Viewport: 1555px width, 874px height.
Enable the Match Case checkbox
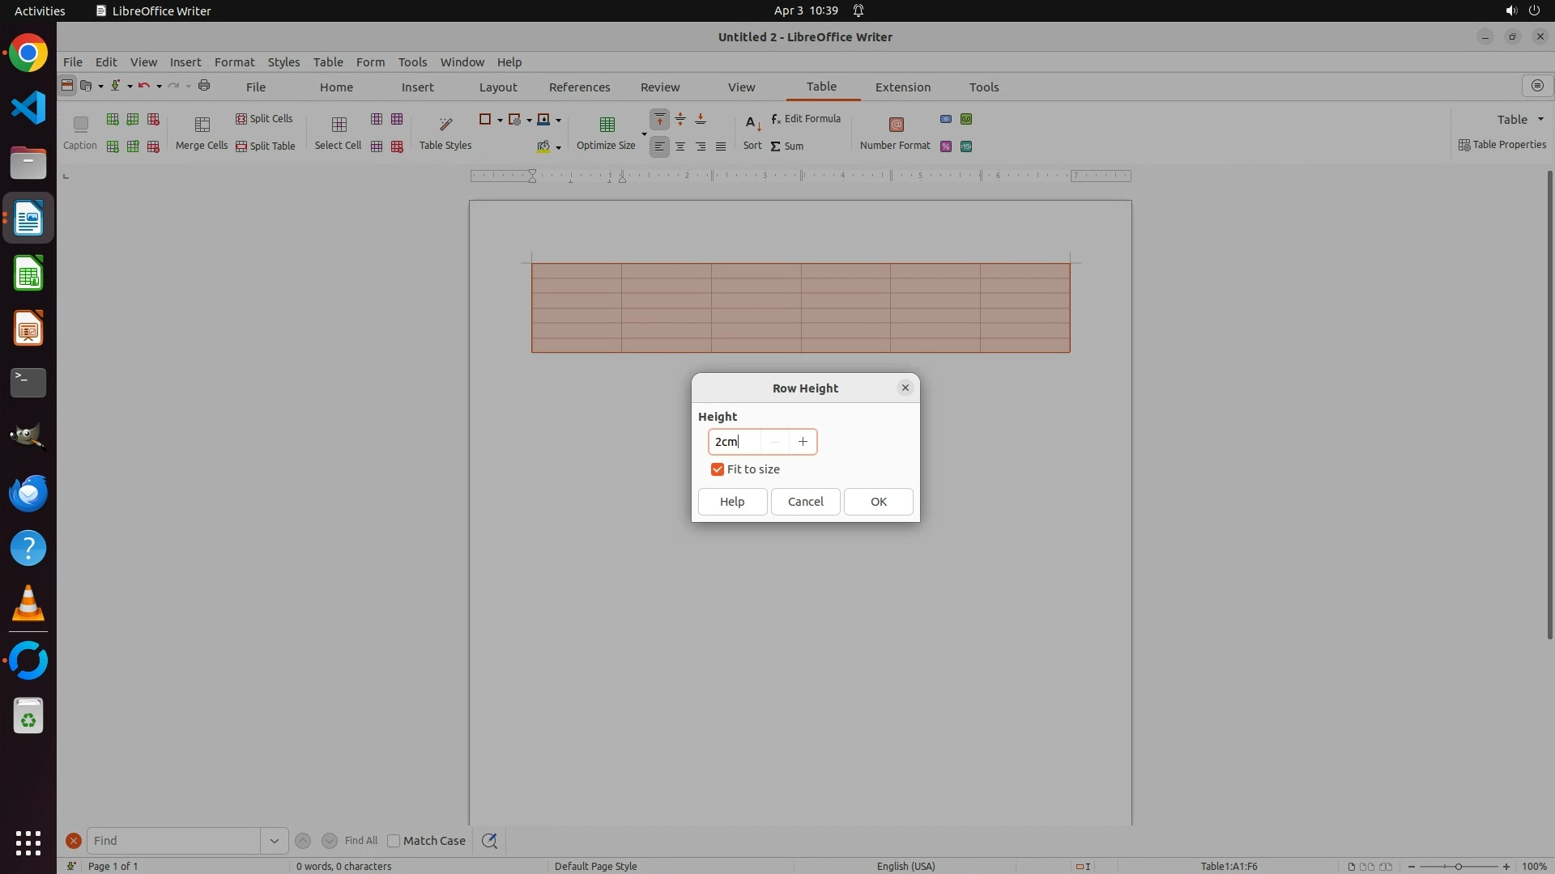coord(394,841)
